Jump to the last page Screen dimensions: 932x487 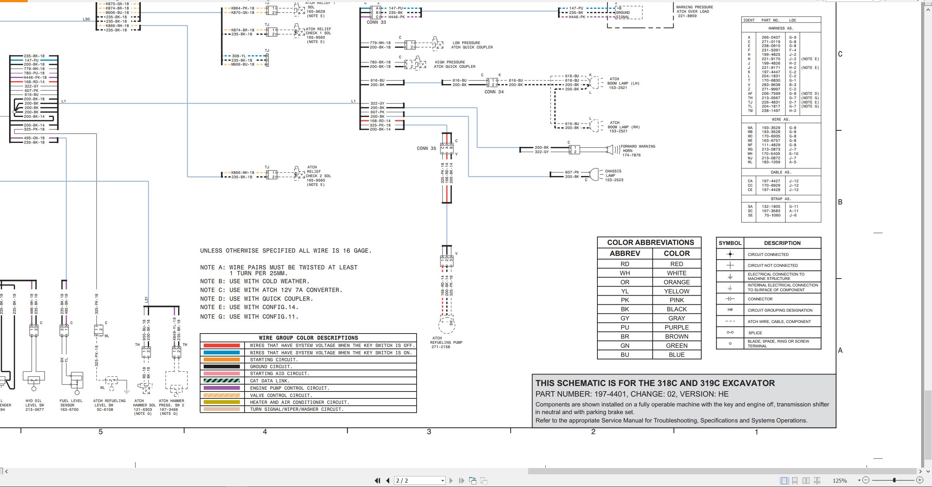(x=461, y=480)
